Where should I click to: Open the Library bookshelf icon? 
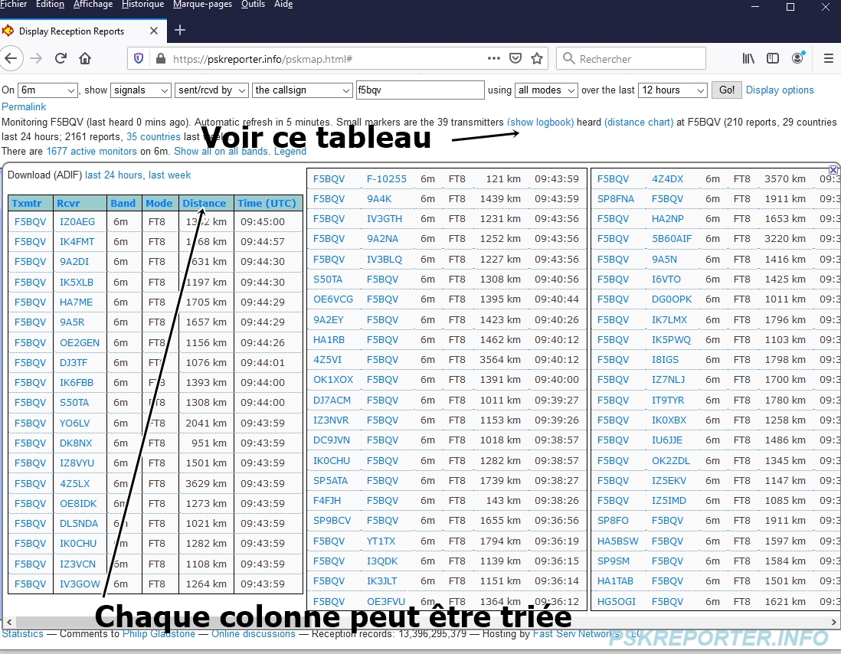click(748, 58)
